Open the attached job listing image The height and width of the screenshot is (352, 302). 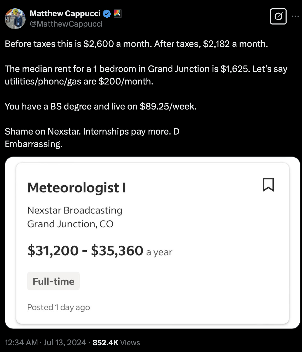pyautogui.click(x=152, y=243)
